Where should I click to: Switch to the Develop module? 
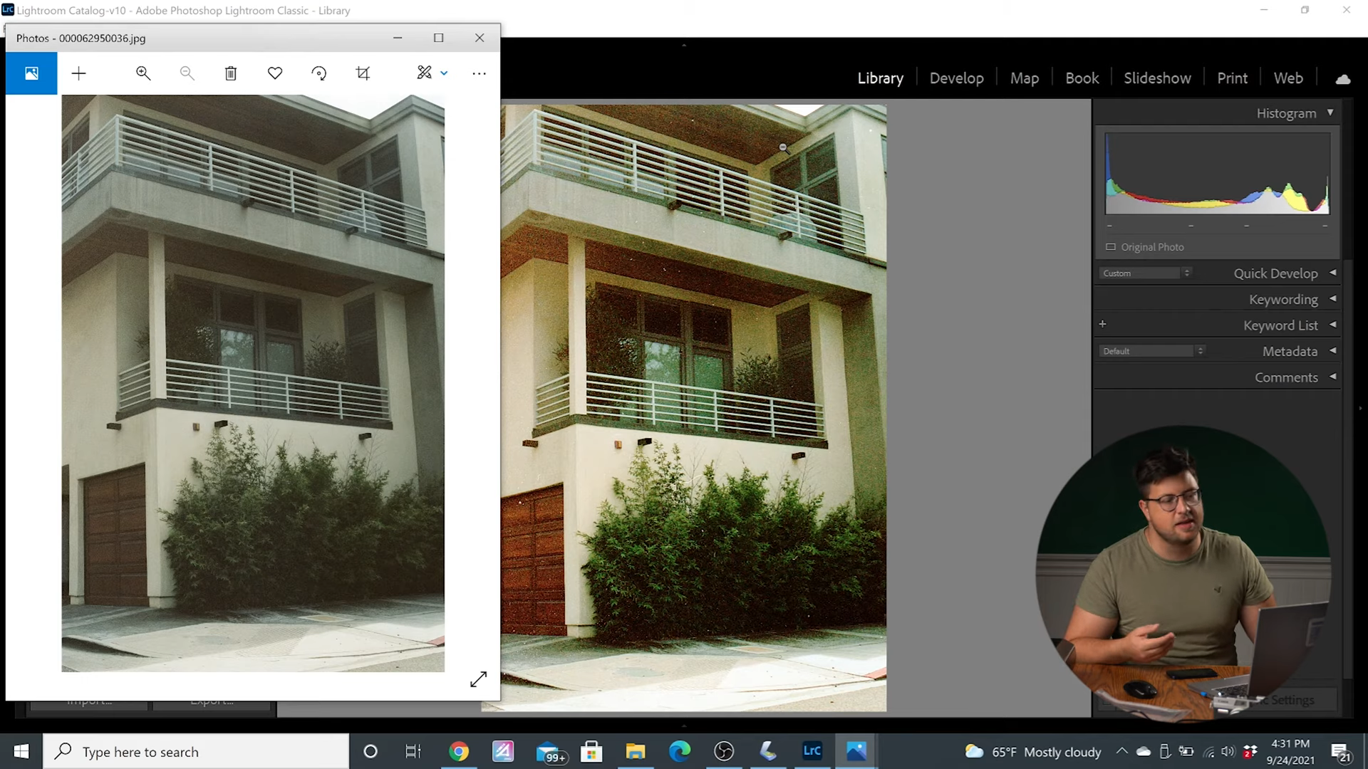tap(956, 78)
